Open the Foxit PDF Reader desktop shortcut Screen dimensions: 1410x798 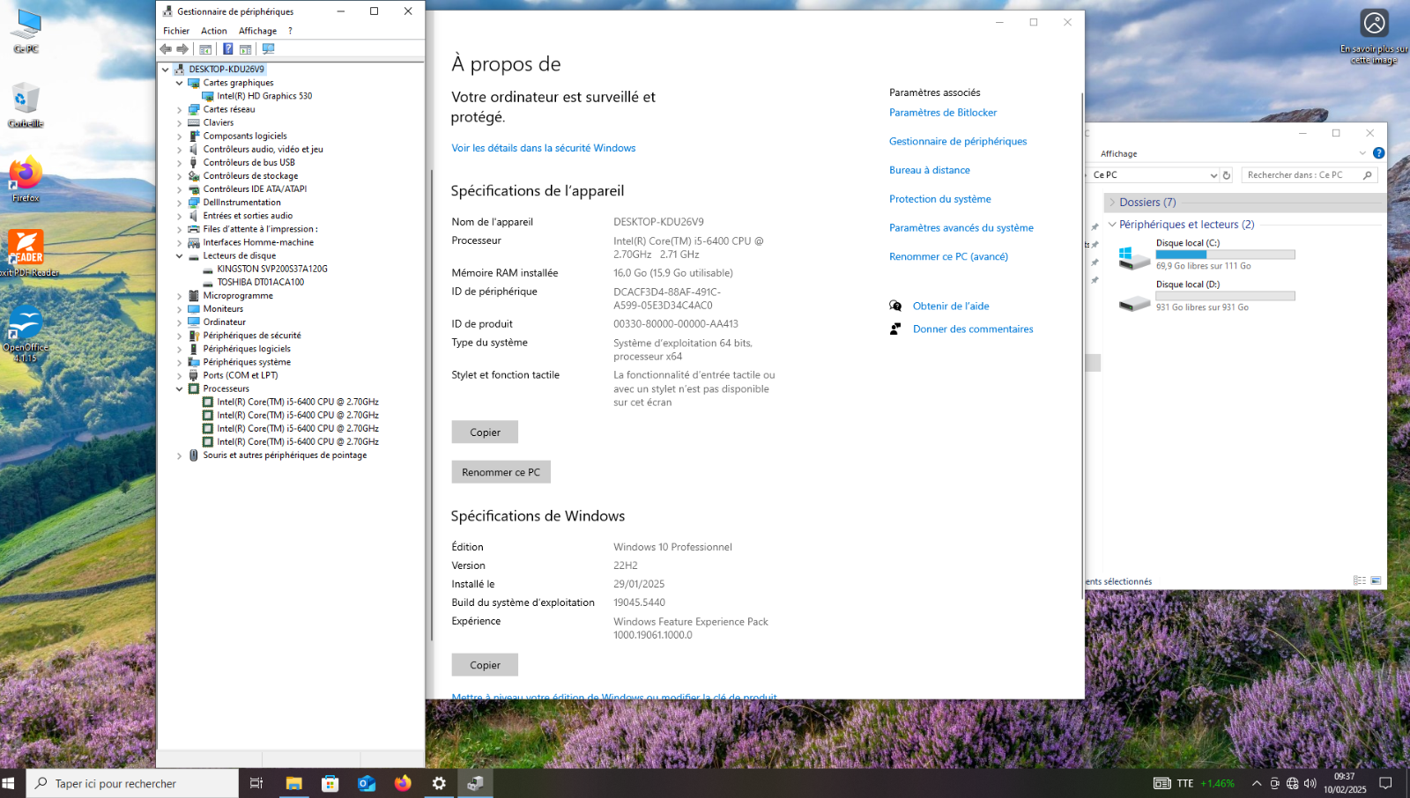click(x=26, y=254)
